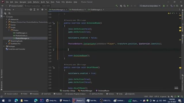Image resolution: width=184 pixels, height=103 pixels.
Task: Open the Navigate menu
Action: [x=23, y=2]
